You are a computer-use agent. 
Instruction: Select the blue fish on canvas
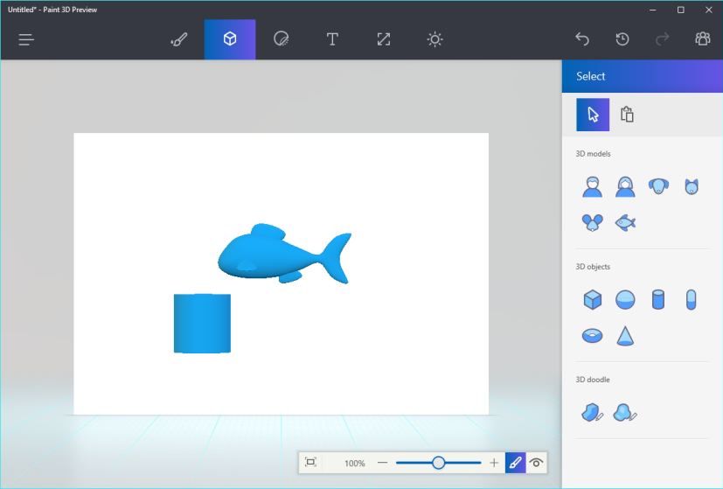click(284, 255)
